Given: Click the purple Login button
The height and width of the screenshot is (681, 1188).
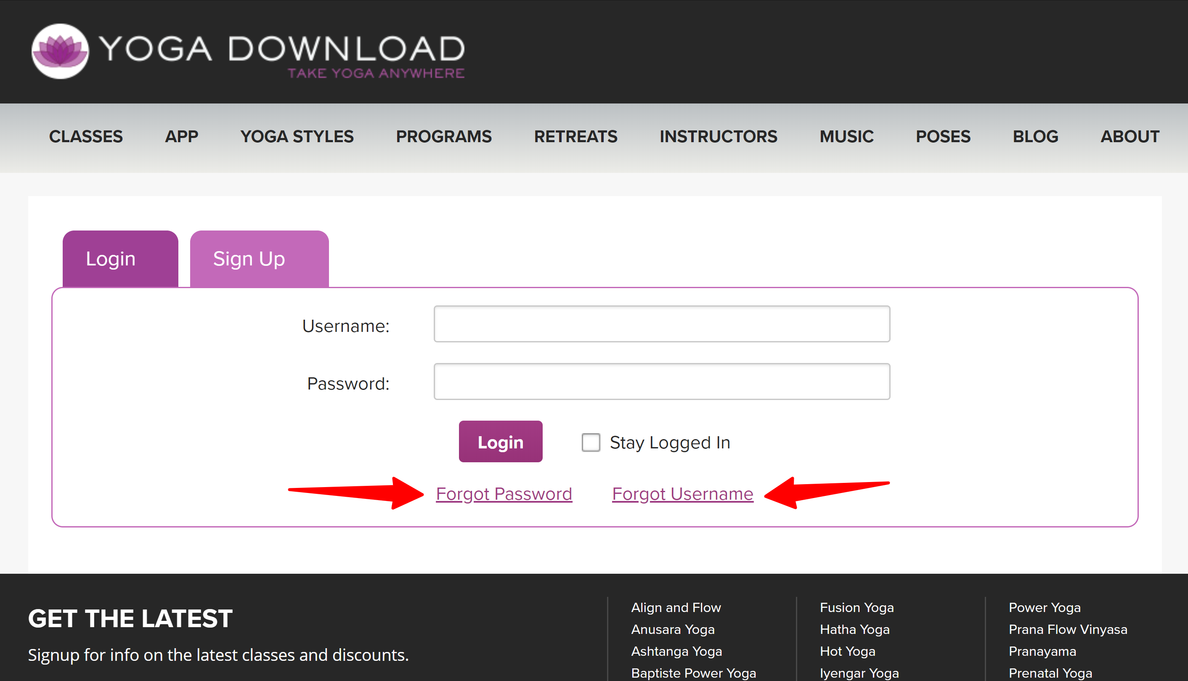Looking at the screenshot, I should click(501, 442).
